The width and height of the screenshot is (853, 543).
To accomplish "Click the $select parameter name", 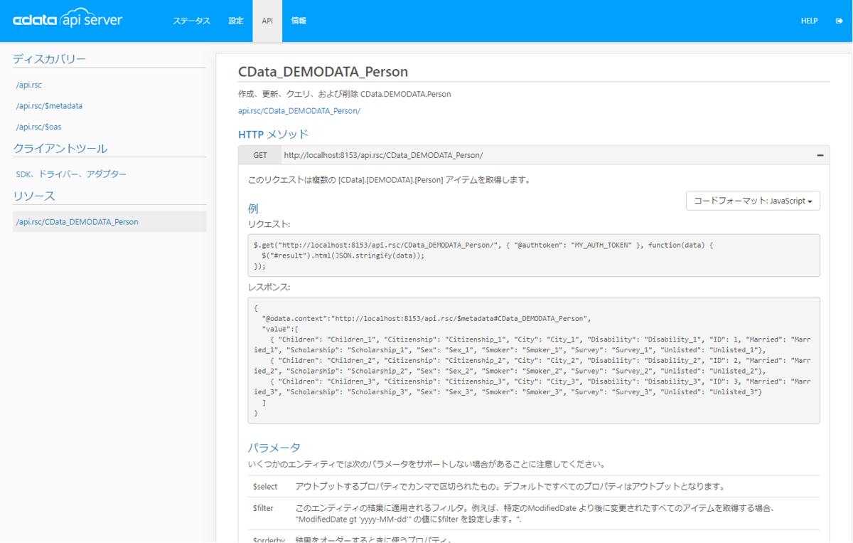I will 265,487.
